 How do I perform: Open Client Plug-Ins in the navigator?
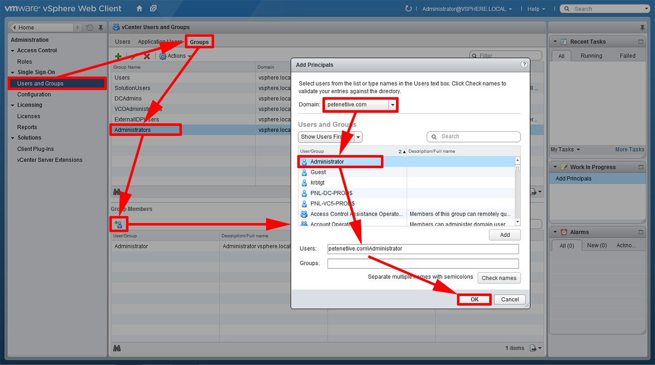click(x=35, y=149)
